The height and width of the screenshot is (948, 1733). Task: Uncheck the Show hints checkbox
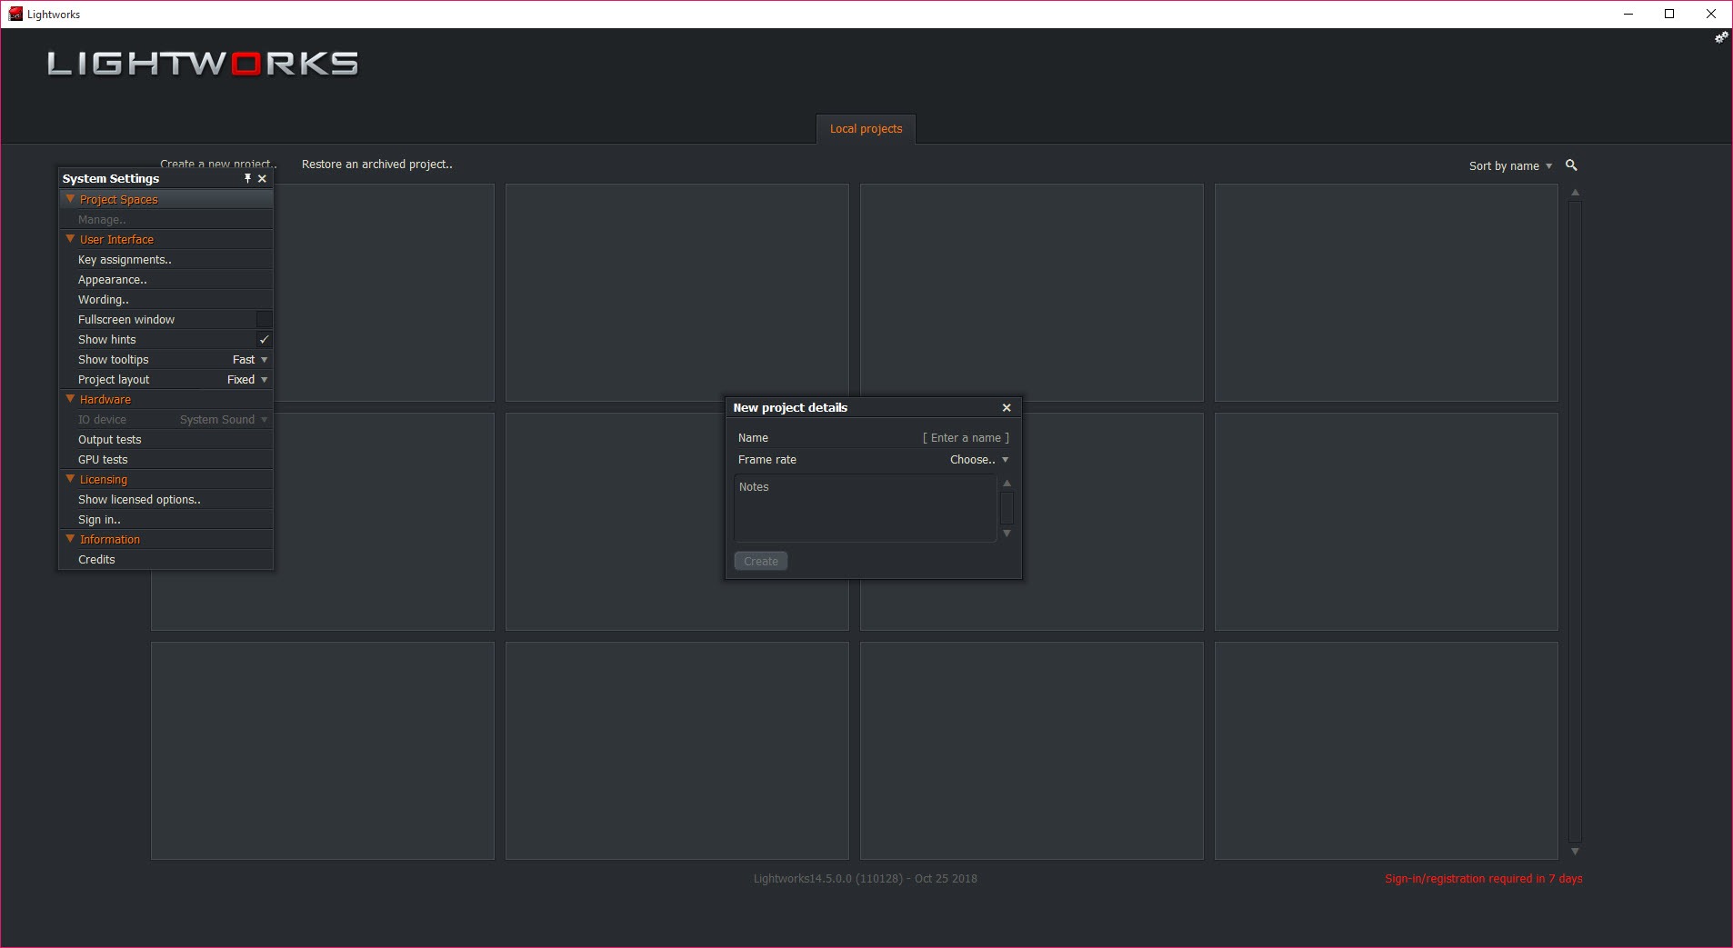point(264,340)
